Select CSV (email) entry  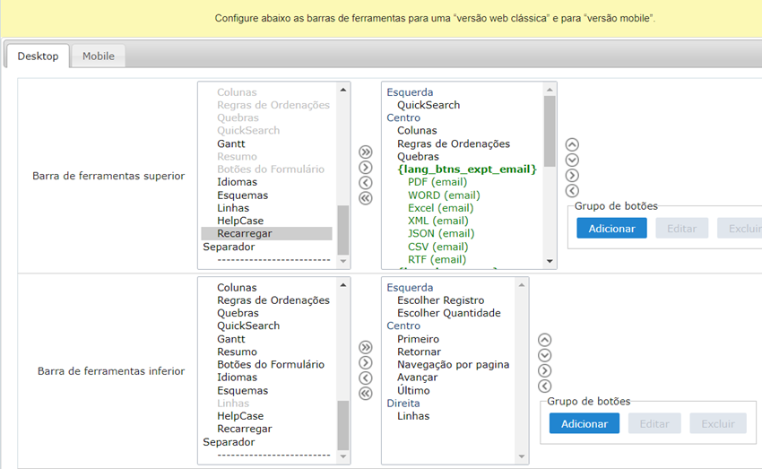(x=437, y=247)
